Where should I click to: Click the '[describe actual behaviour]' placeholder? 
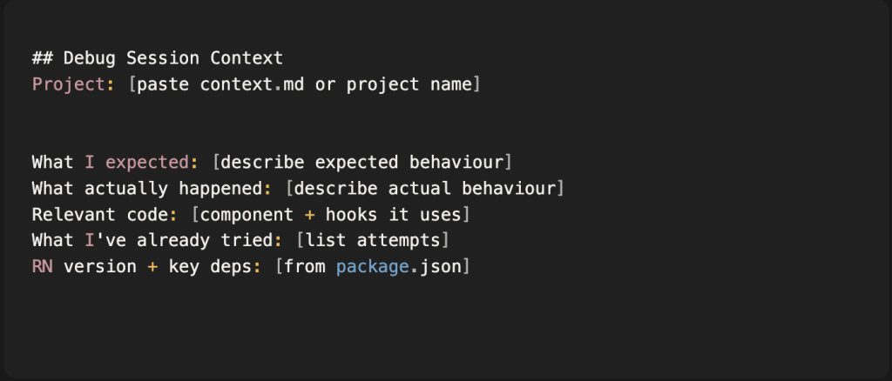click(425, 189)
